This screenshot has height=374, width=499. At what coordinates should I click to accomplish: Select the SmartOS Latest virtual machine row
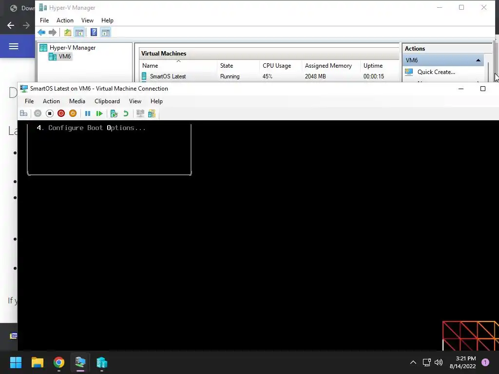[x=269, y=76]
